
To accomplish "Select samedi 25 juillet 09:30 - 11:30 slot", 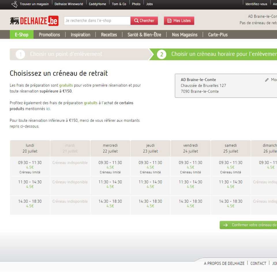I will tap(231, 166).
